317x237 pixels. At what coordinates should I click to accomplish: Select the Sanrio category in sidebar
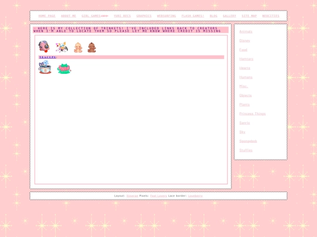click(x=245, y=123)
